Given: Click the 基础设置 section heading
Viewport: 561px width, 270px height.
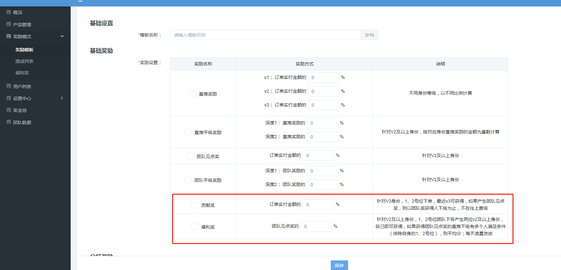Looking at the screenshot, I should [101, 23].
